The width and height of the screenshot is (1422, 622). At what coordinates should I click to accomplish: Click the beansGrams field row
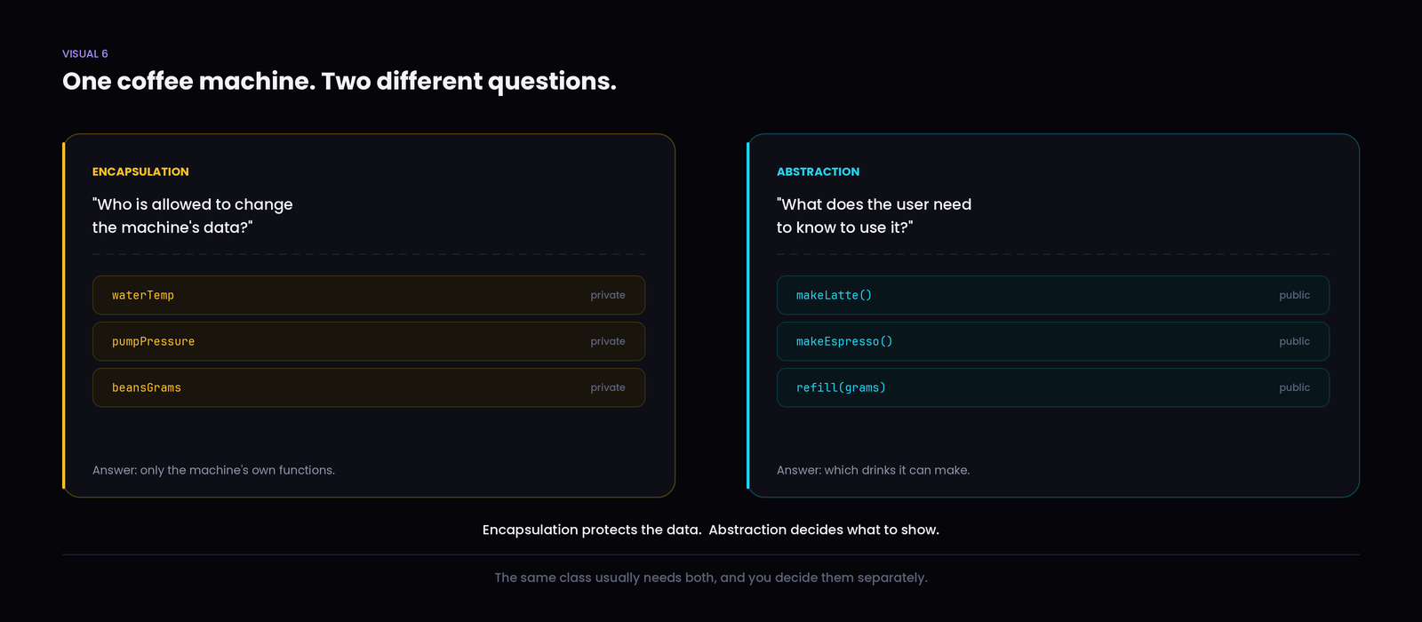369,387
